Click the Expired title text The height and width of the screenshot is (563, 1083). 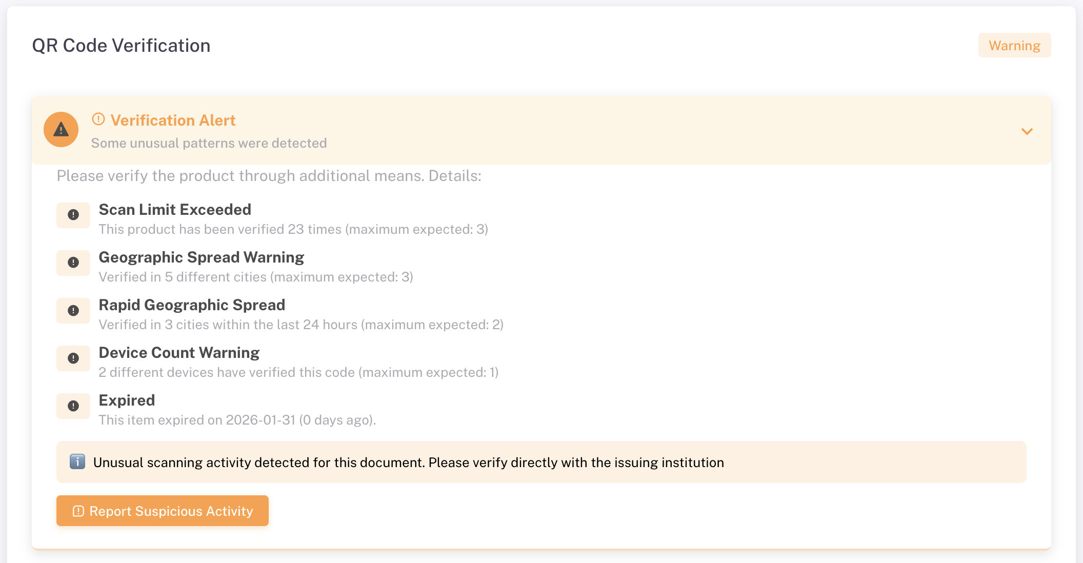pyautogui.click(x=127, y=400)
